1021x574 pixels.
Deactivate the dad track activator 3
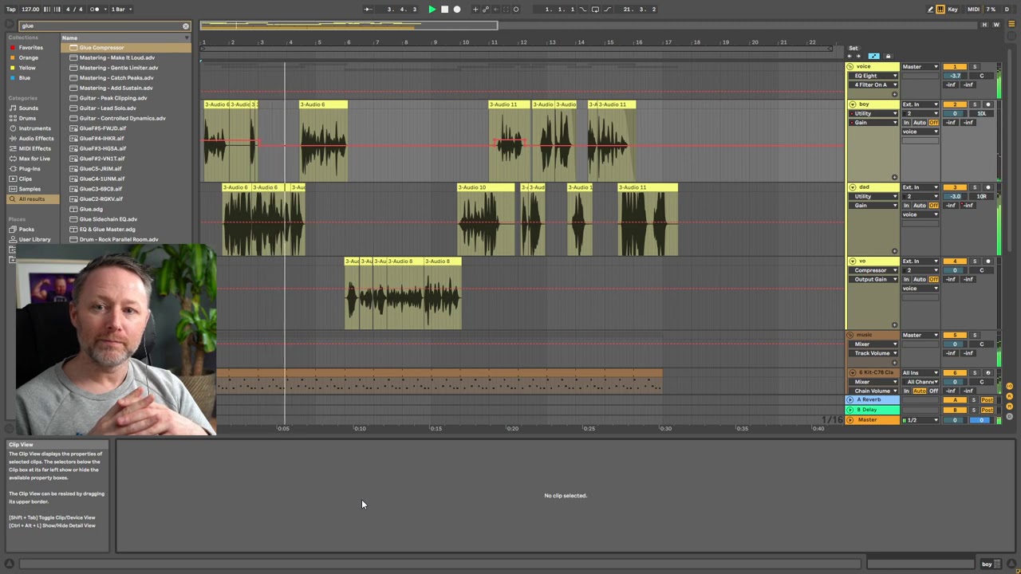tap(955, 187)
